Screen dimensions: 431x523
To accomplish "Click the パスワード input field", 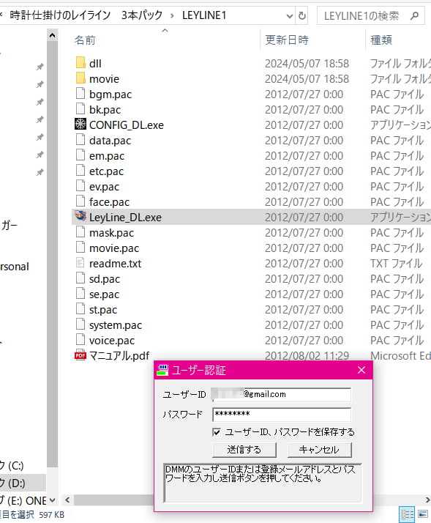I will pyautogui.click(x=281, y=415).
